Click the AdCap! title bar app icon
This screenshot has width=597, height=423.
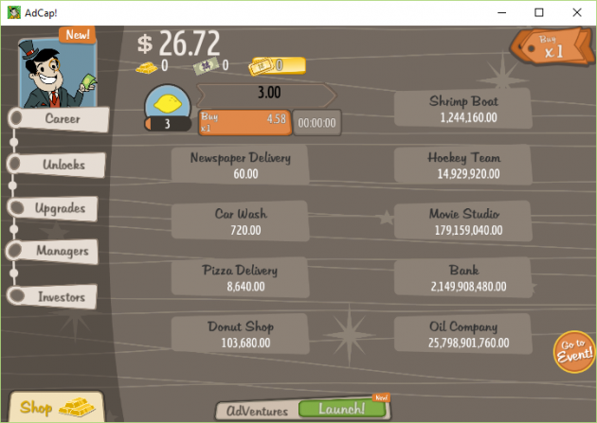[13, 12]
